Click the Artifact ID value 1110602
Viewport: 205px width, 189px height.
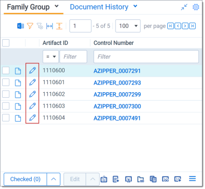point(54,94)
